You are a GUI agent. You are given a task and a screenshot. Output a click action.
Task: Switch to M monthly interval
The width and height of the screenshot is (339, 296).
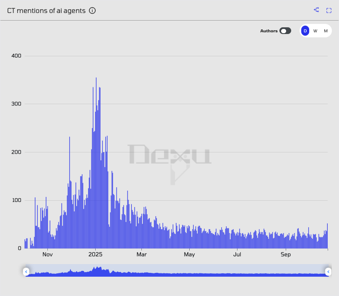[326, 31]
